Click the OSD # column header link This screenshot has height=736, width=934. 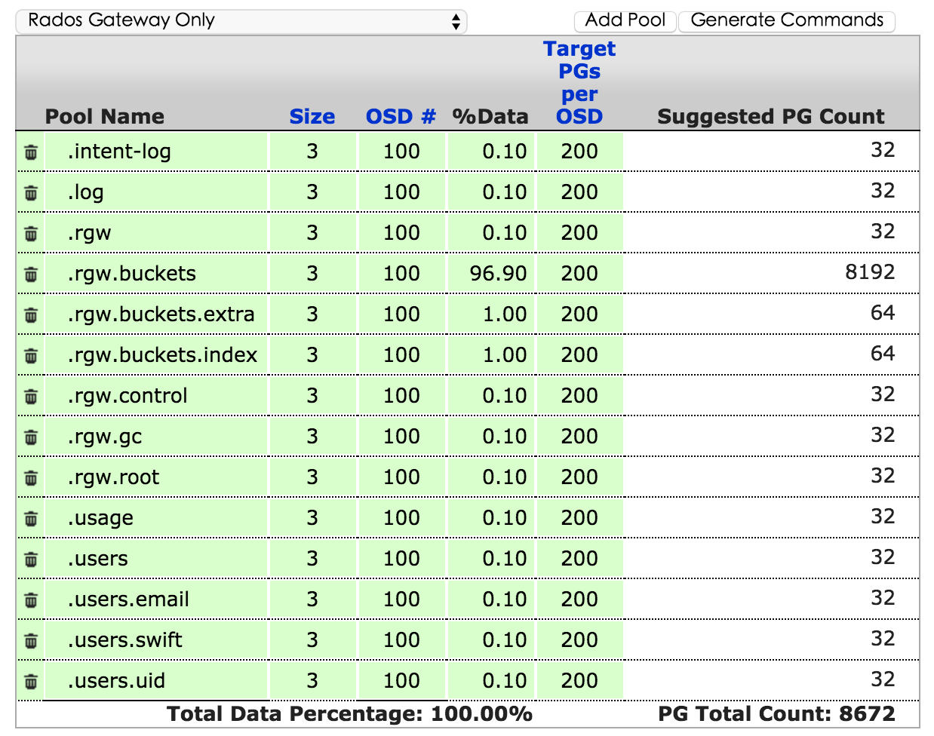[401, 117]
